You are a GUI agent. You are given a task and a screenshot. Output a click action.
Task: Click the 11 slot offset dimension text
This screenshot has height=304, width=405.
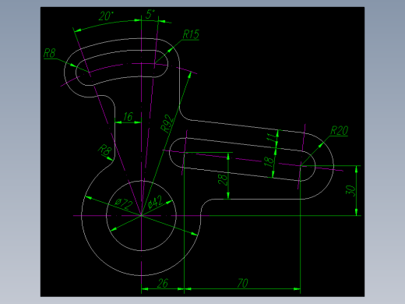(x=271, y=137)
